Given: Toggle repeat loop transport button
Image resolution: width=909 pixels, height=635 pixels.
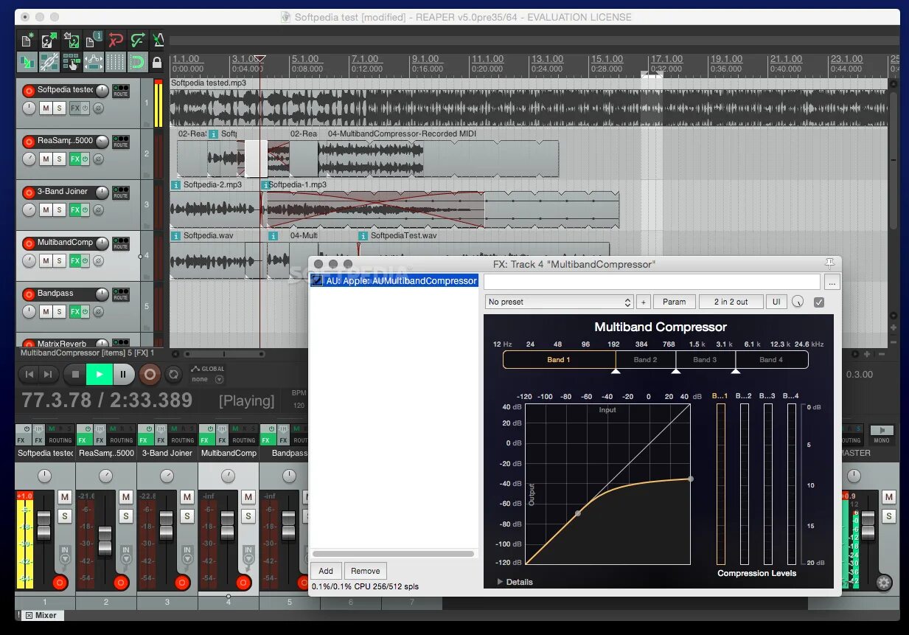Looking at the screenshot, I should (173, 375).
